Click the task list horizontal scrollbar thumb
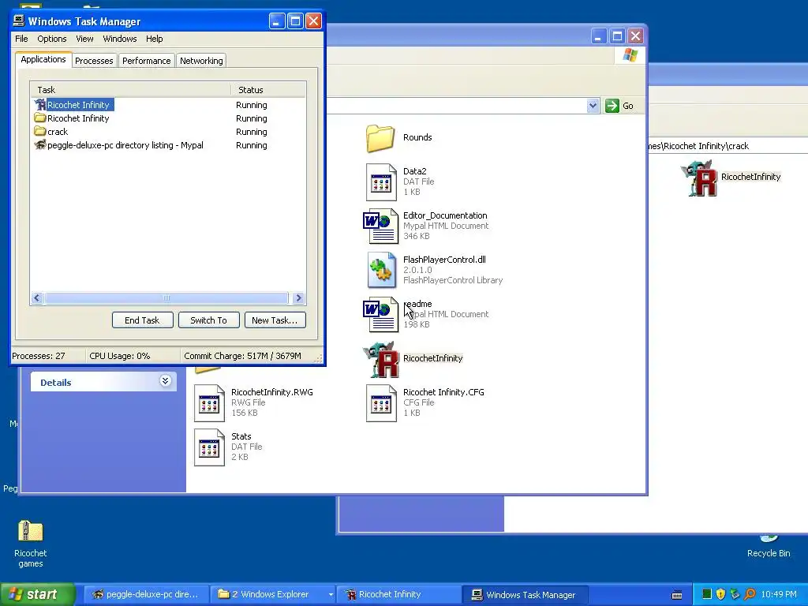 pos(166,297)
